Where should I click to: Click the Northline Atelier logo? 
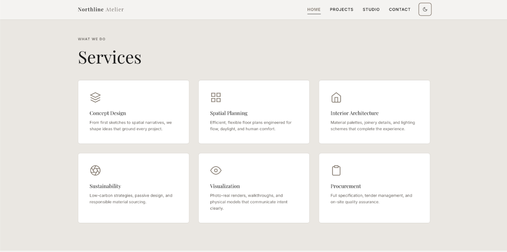click(x=101, y=9)
